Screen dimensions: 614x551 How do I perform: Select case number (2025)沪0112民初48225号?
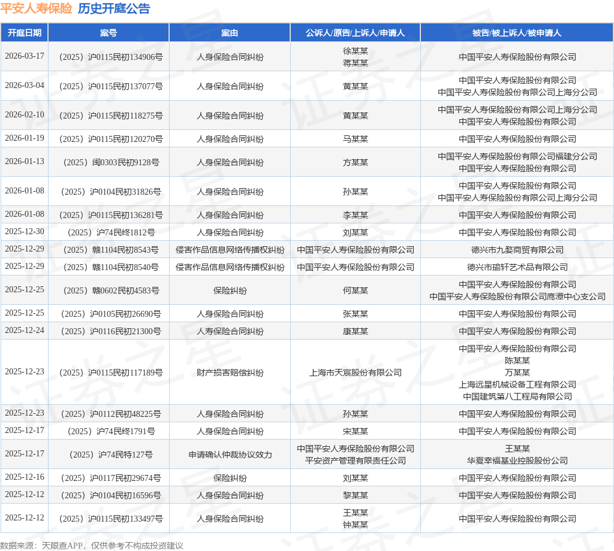[x=111, y=414]
